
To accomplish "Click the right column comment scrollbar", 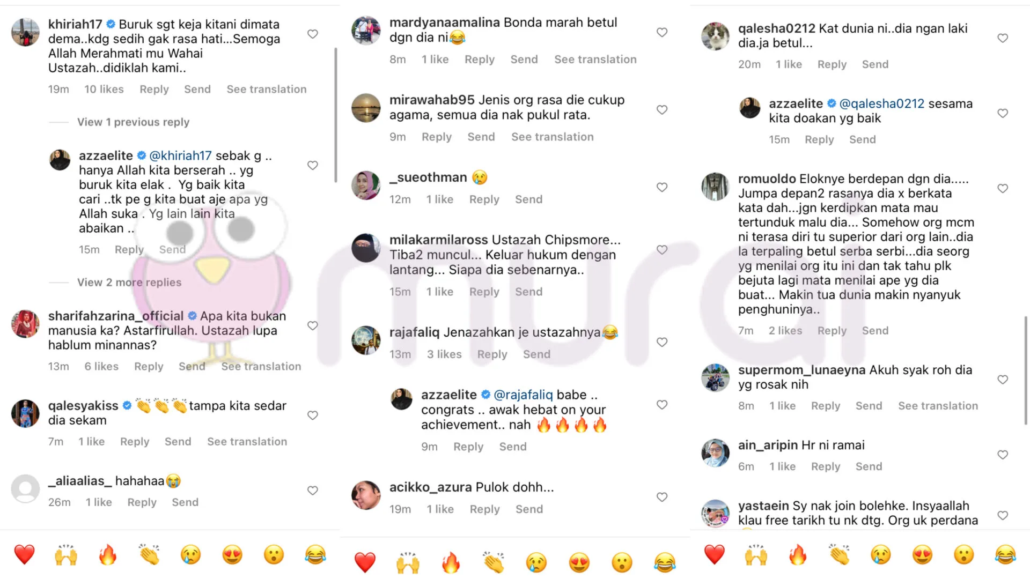I will point(1026,370).
